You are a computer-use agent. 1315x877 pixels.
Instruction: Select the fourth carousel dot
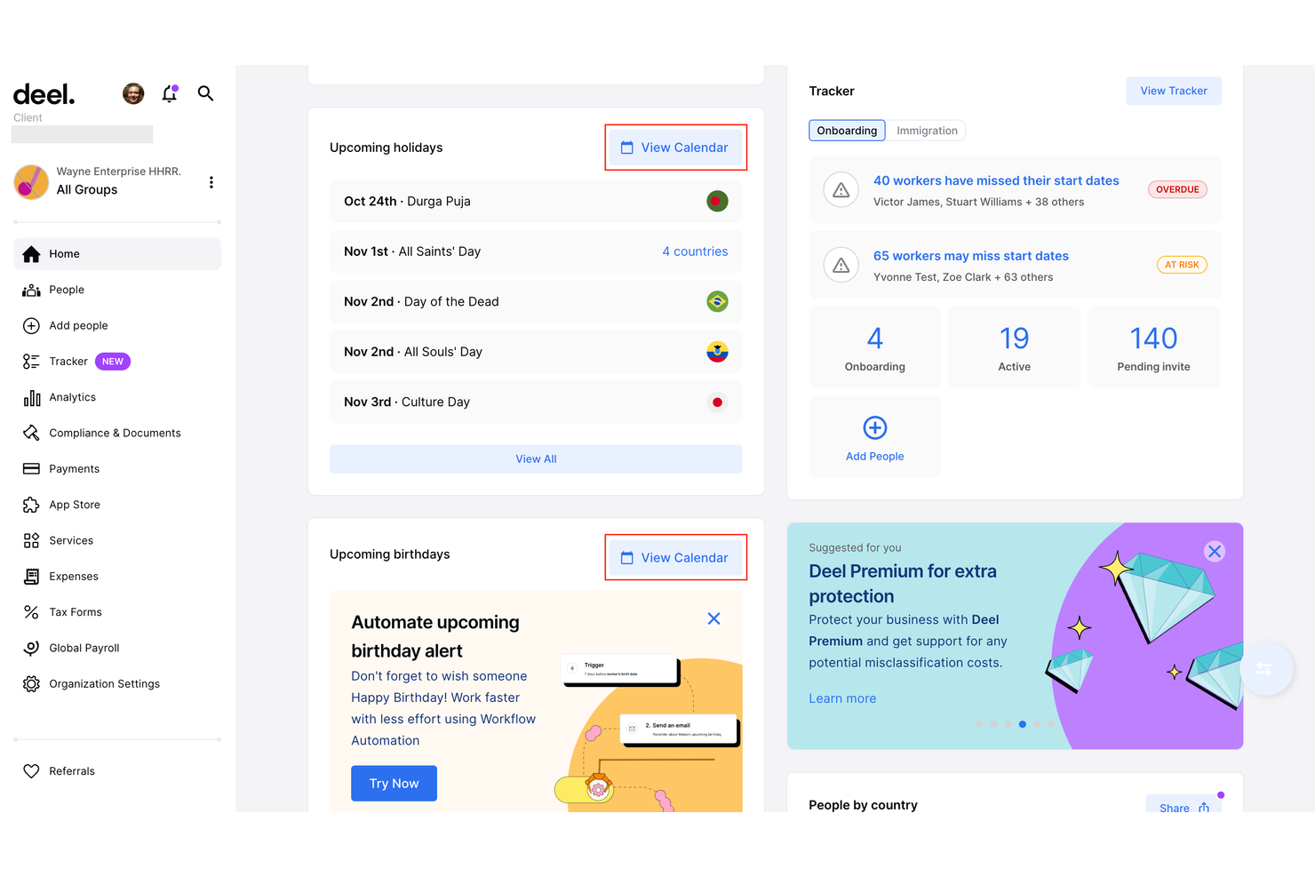[x=1023, y=724]
